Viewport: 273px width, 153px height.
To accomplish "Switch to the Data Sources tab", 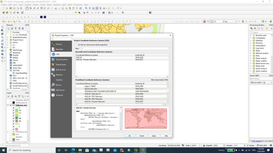I will click(x=61, y=70).
